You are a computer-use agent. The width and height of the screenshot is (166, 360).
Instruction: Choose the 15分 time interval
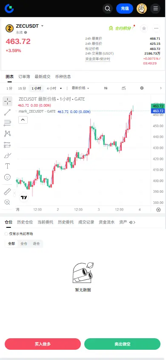22,88
